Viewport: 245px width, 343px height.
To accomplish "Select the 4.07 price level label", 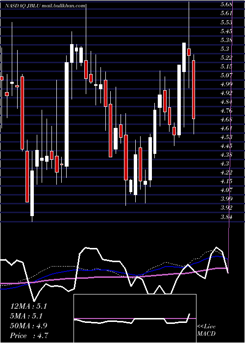I will 226,190.
